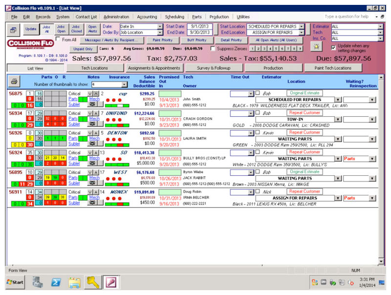Click the Collision Flo Access taskbar icon
The width and height of the screenshot is (391, 295).
(x=111, y=282)
